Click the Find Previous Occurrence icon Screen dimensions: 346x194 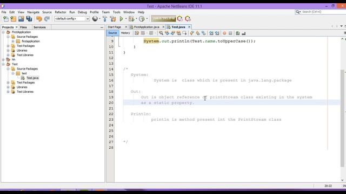click(x=167, y=33)
